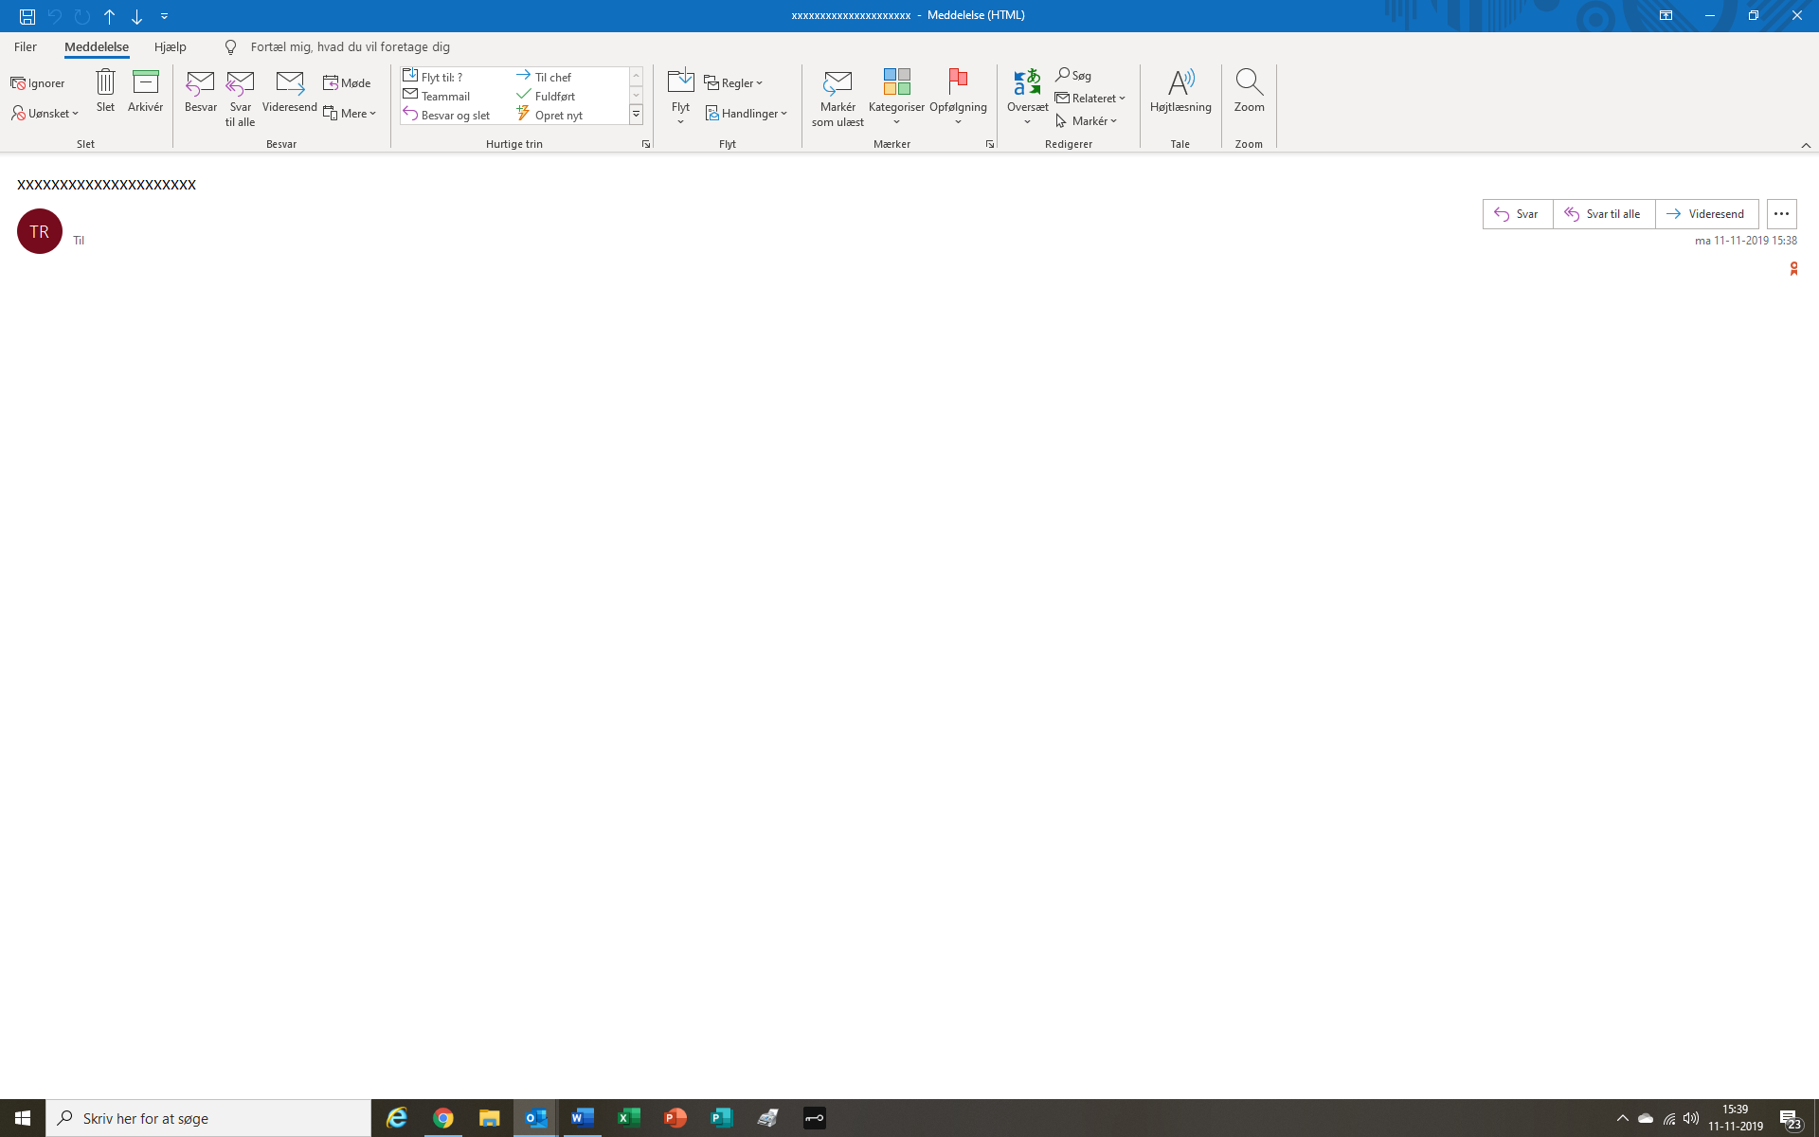Image resolution: width=1819 pixels, height=1137 pixels.
Task: Expand the Uønsket dropdown
Action: (45, 114)
